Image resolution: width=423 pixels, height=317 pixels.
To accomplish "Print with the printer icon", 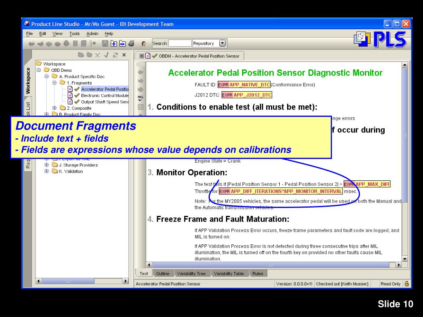I will coord(131,43).
